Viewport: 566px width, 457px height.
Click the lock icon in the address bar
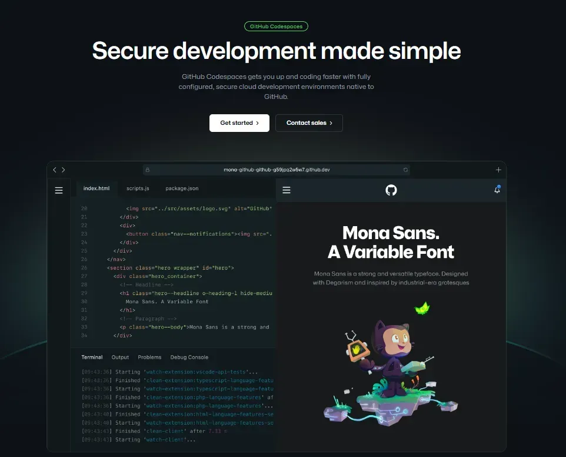pos(148,170)
